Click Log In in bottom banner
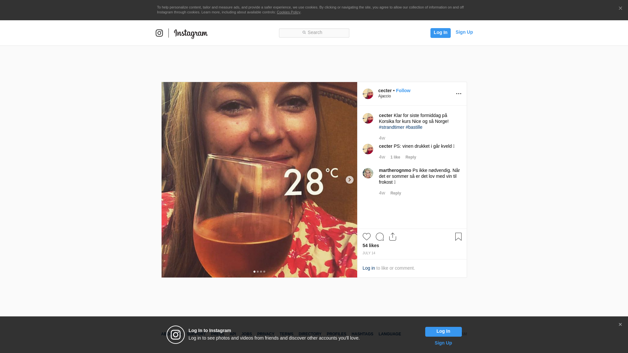 click(444, 332)
